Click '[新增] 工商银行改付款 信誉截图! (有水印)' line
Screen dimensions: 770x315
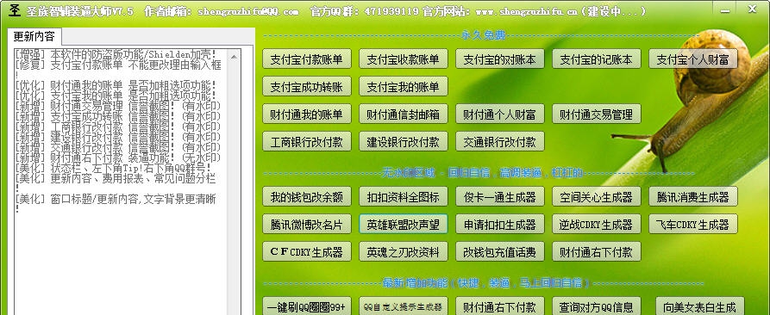tap(118, 127)
